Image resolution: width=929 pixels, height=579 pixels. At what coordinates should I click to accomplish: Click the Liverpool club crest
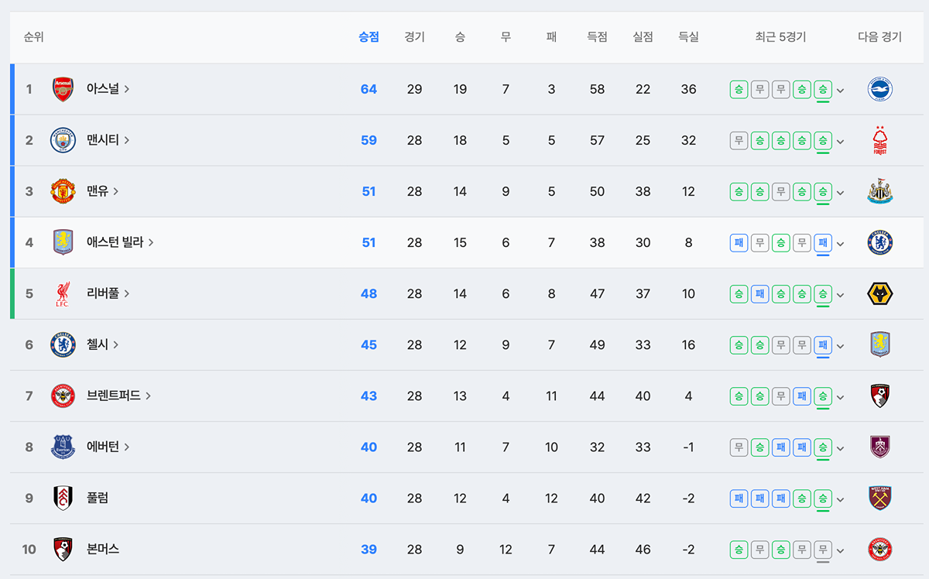coord(63,294)
